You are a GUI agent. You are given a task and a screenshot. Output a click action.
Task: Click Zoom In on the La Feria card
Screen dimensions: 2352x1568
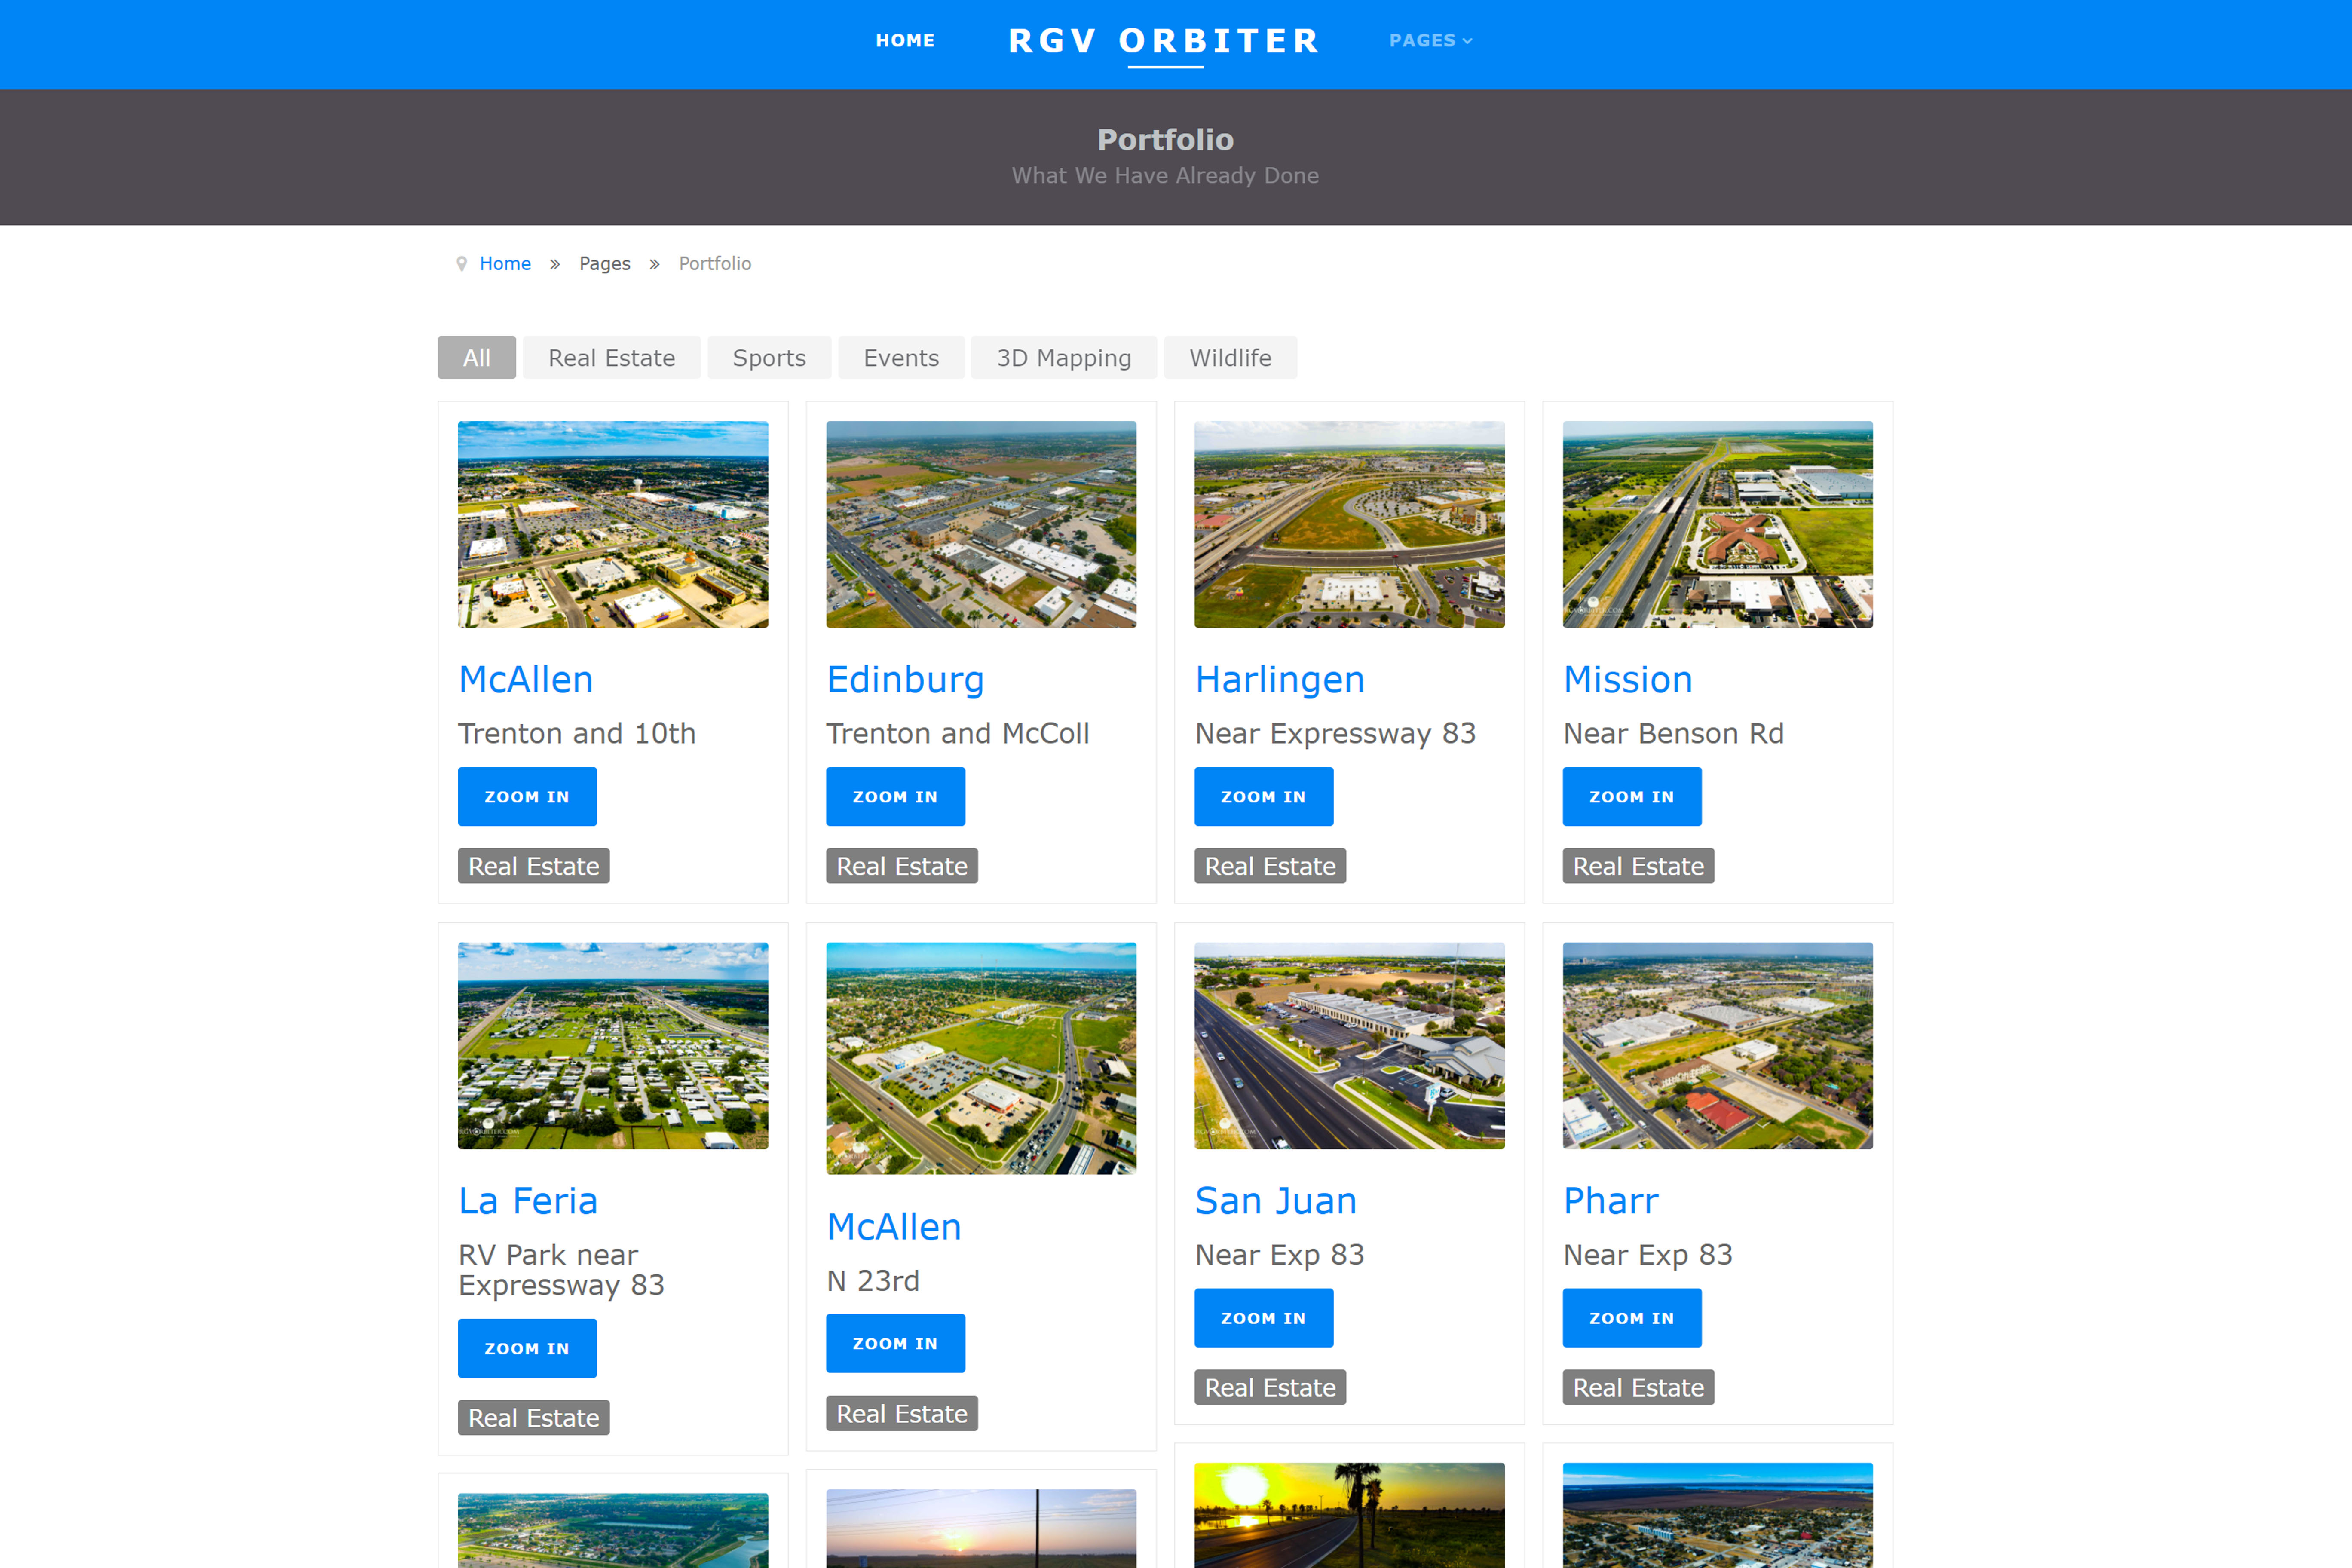527,1348
